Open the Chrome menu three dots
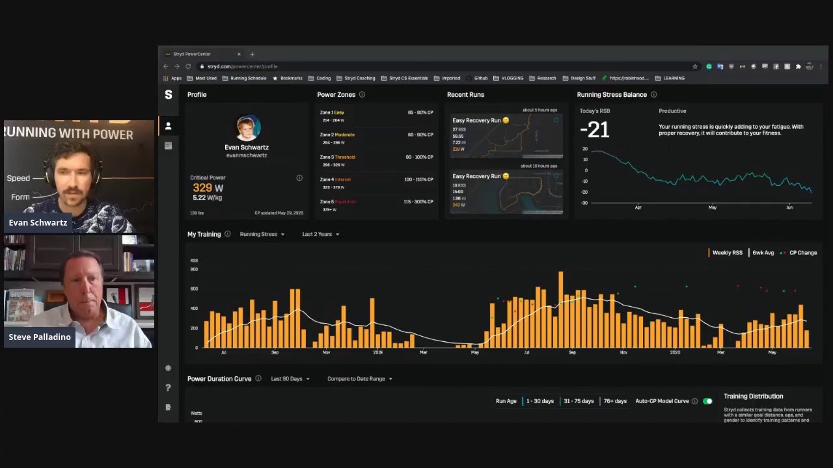Viewport: 833px width, 468px height. tap(821, 66)
